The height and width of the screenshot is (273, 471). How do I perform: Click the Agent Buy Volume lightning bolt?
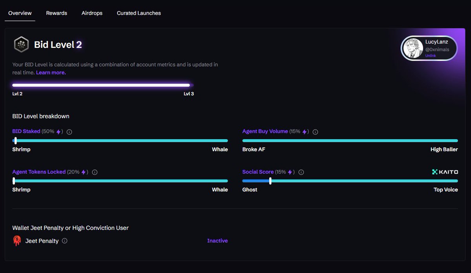304,132
